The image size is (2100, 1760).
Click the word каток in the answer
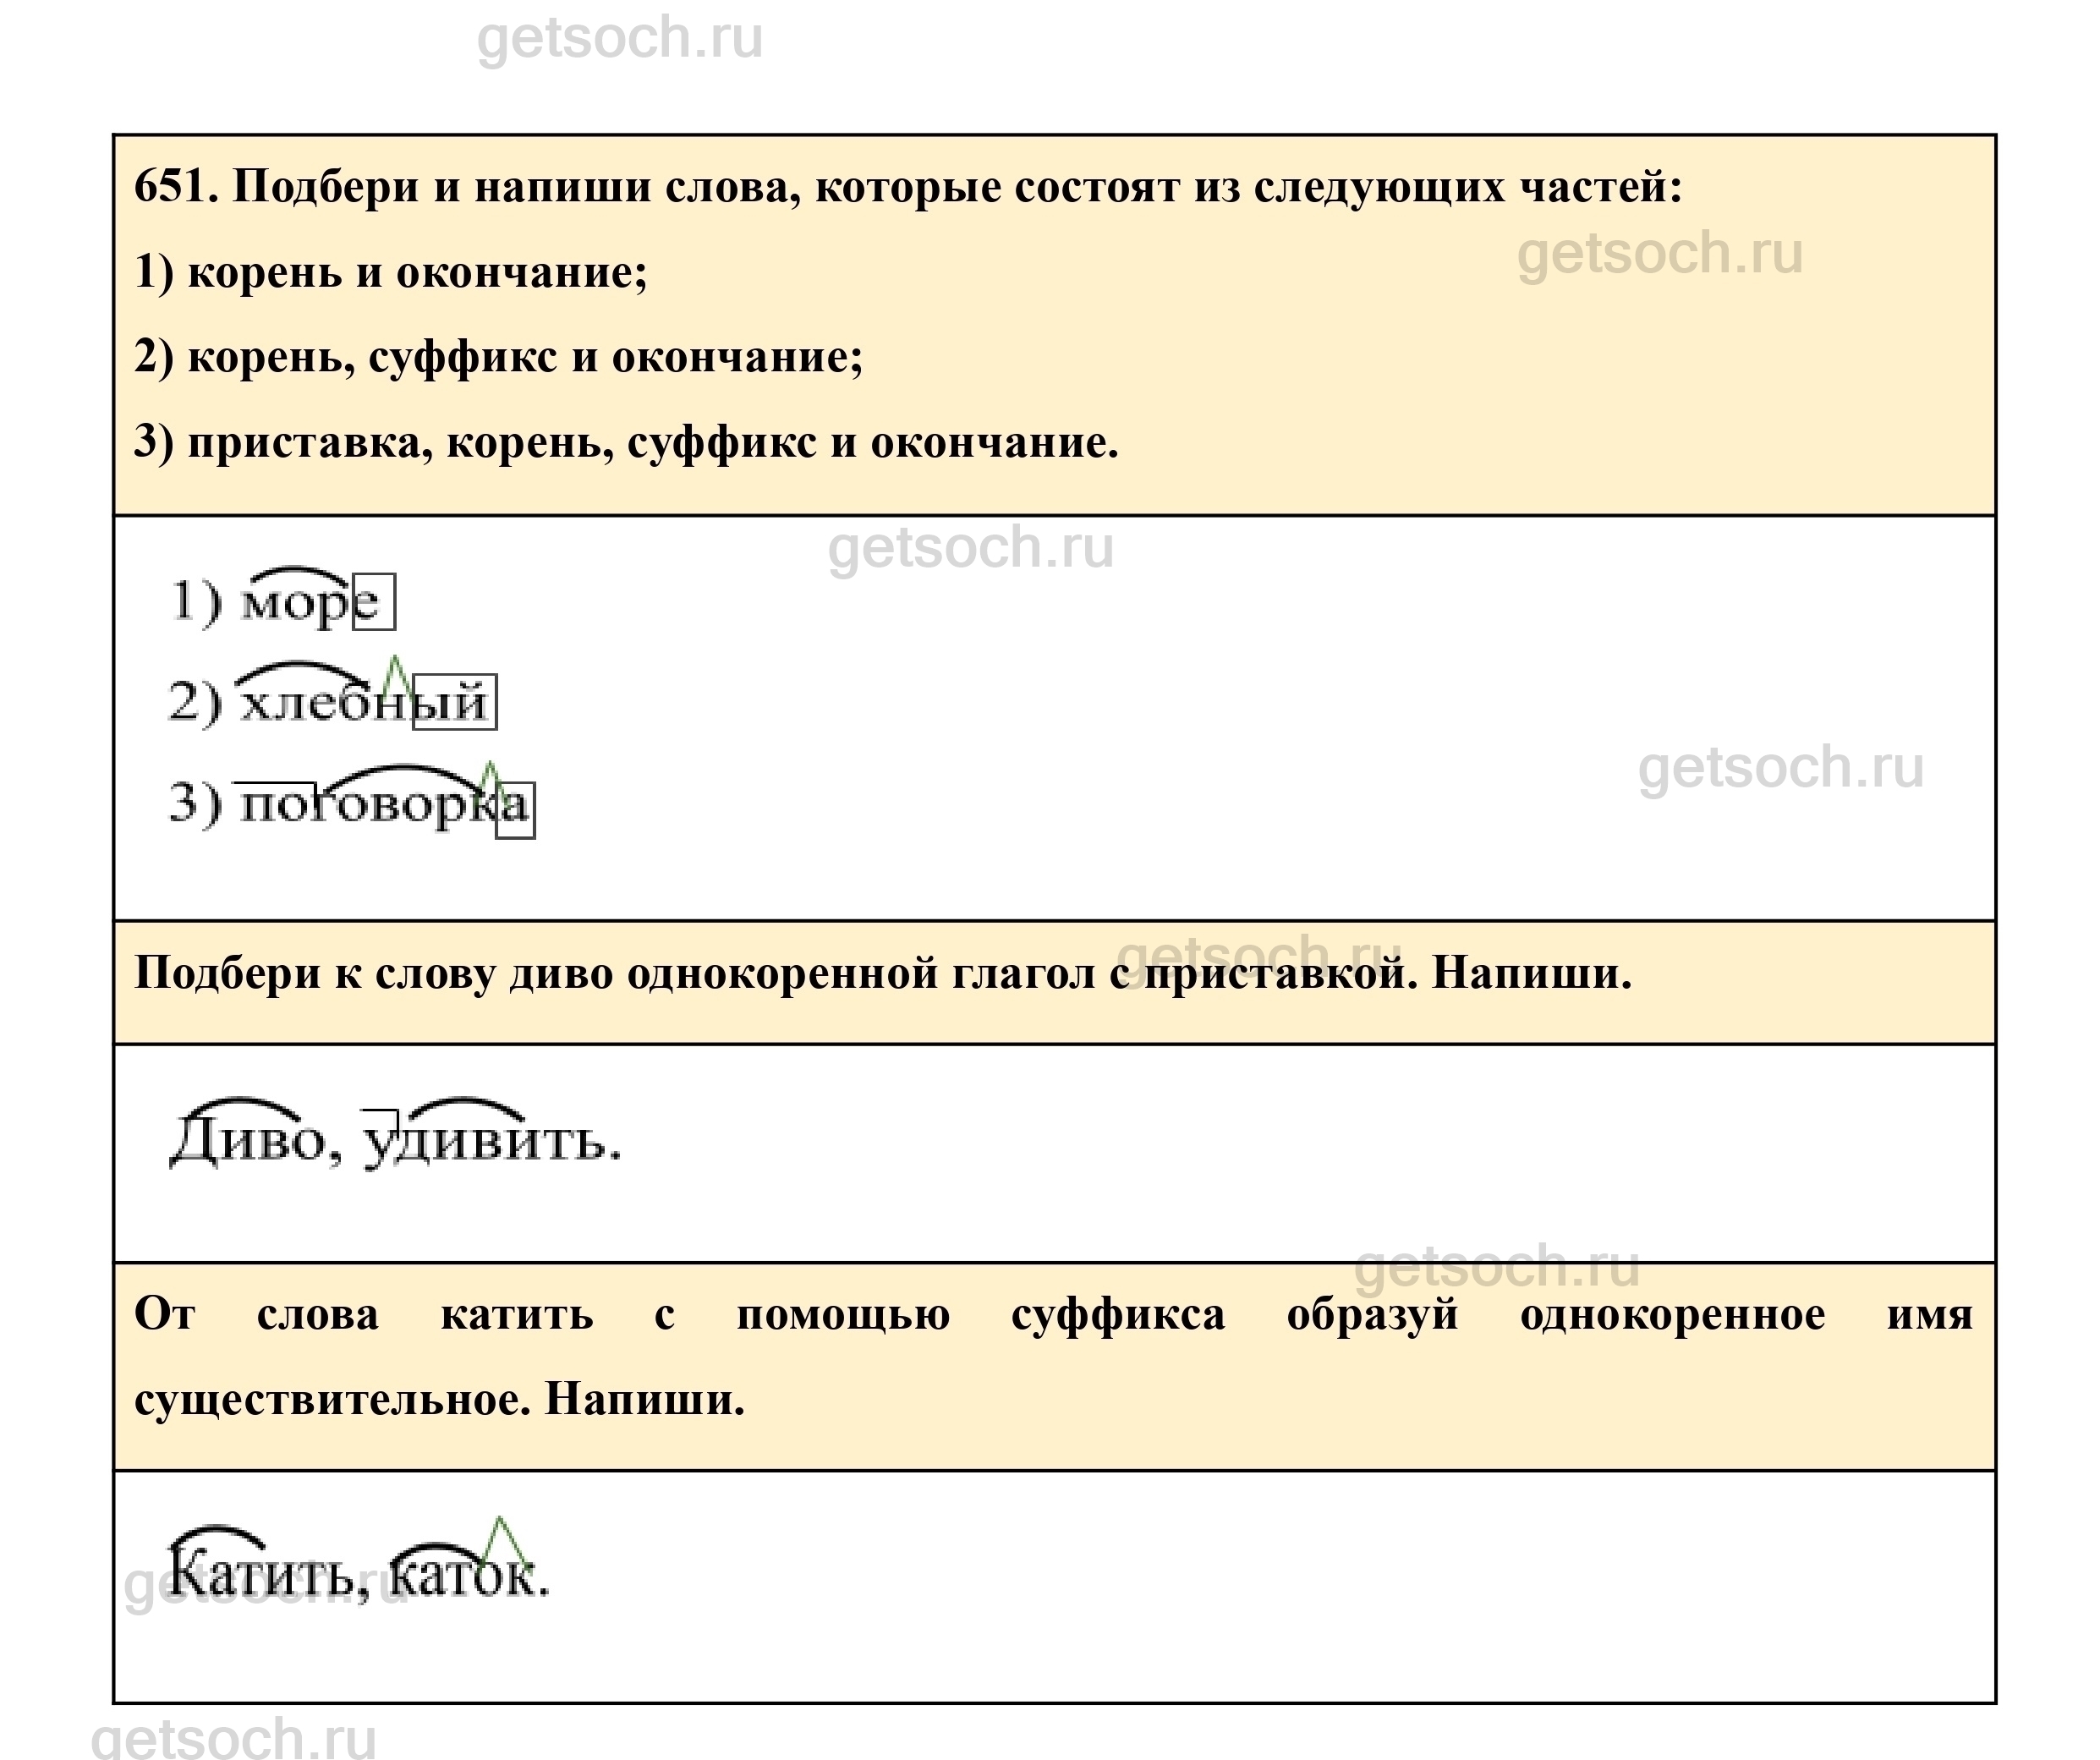pyautogui.click(x=462, y=1577)
